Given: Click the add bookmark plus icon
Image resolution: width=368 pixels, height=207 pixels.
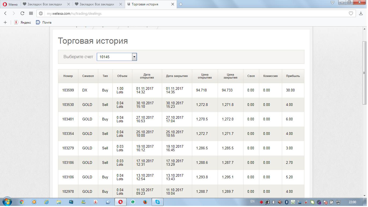Looking at the screenshot, I should click(x=5, y=22).
